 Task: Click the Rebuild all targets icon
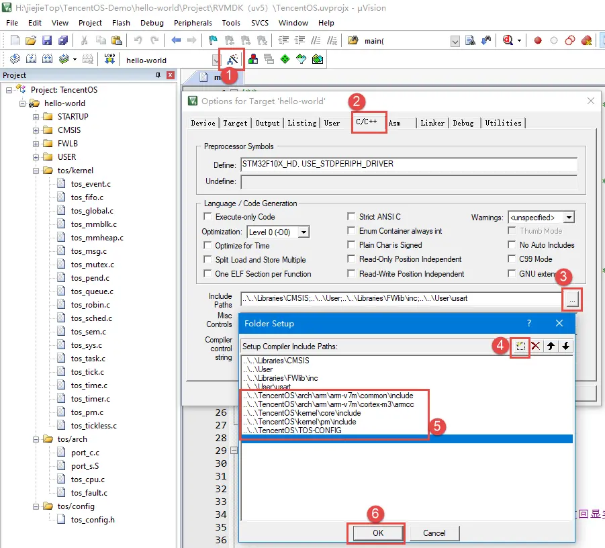(x=47, y=59)
